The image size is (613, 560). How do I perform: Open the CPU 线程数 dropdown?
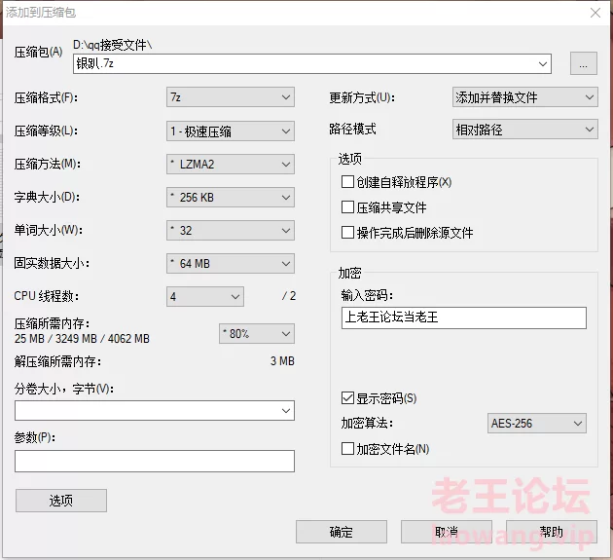pyautogui.click(x=205, y=297)
